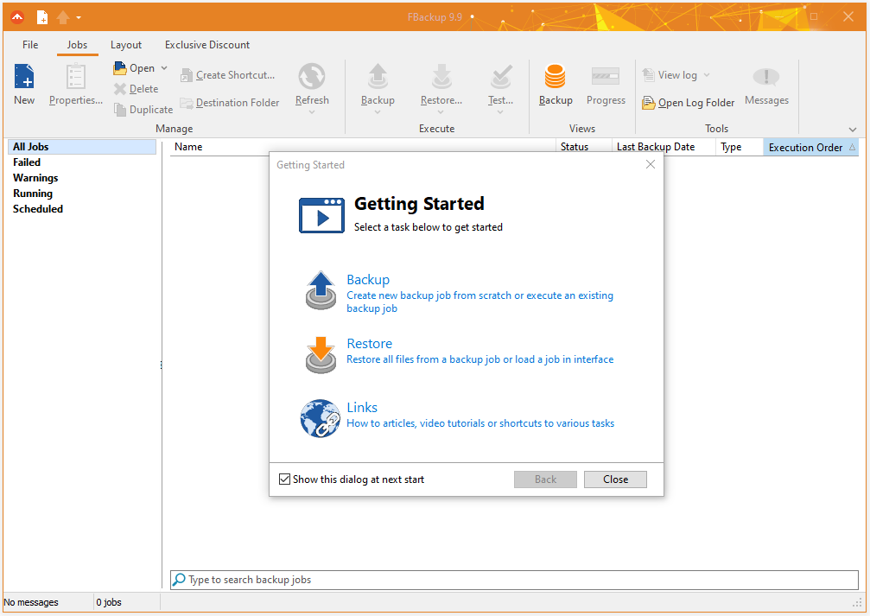Click the Restore orange arrow icon in dialog
Image resolution: width=870 pixels, height=616 pixels.
(321, 355)
